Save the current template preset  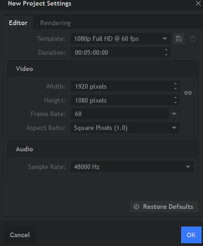[x=179, y=39]
